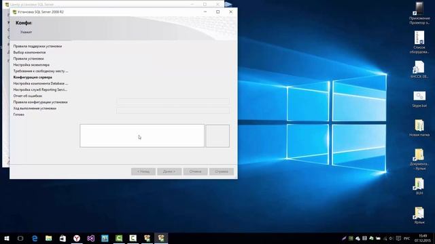The height and width of the screenshot is (244, 435).
Task: Open the 'Документа... - Ярлык' folder shortcut
Action: point(419,159)
